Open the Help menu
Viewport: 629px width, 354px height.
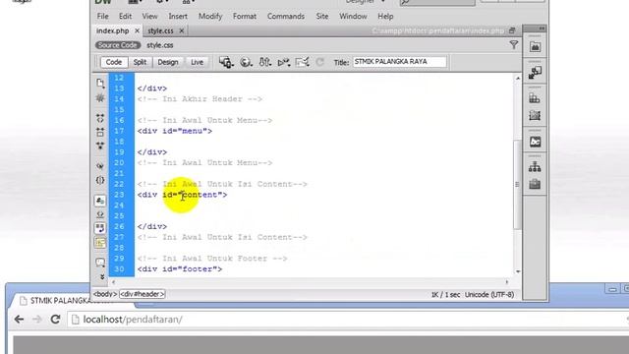(385, 17)
